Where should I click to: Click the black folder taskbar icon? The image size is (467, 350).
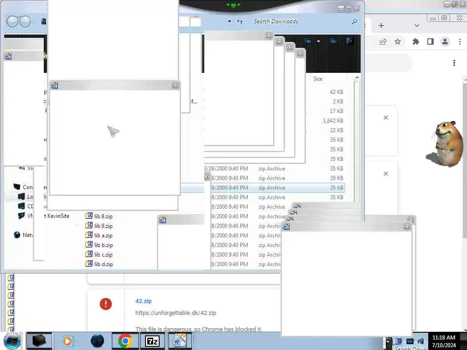39,341
